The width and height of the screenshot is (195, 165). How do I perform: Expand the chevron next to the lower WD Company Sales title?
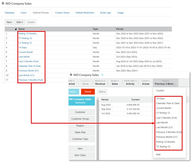pos(102,75)
